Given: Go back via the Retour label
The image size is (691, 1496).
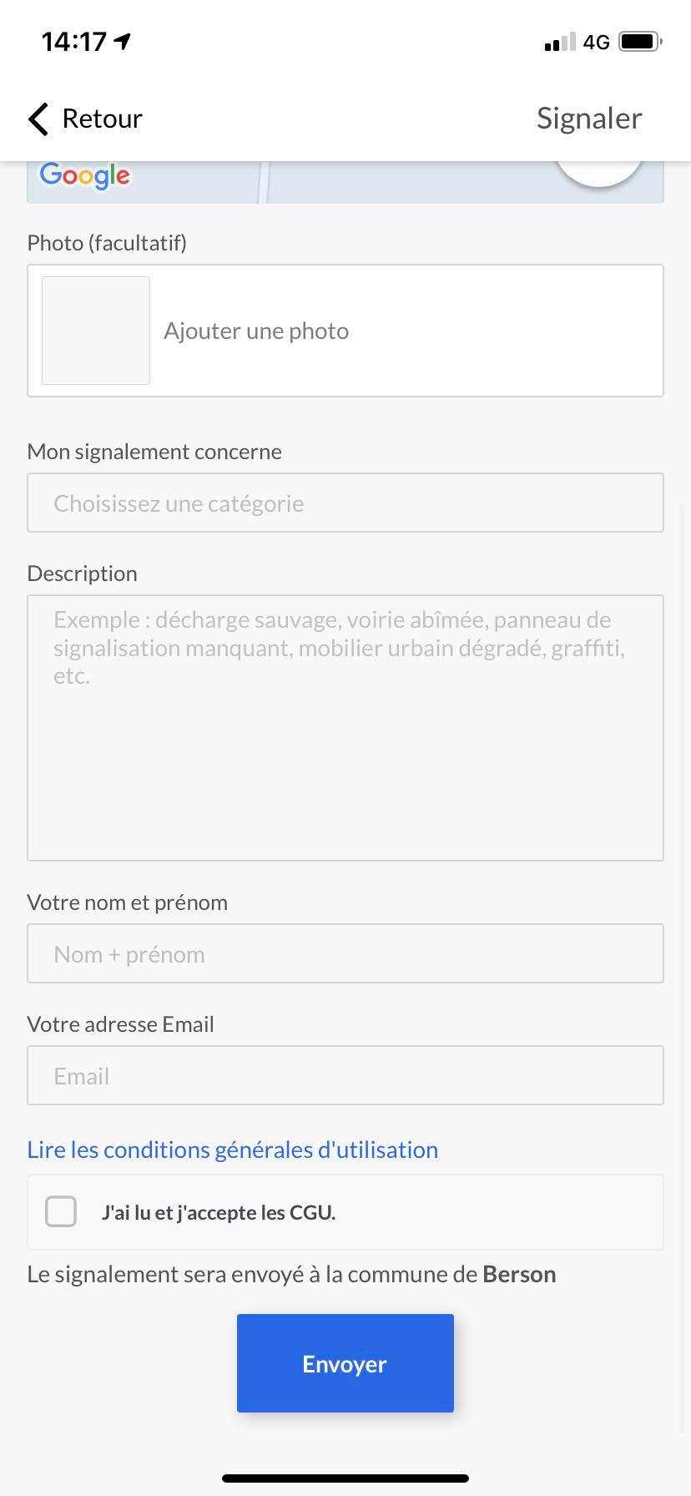Looking at the screenshot, I should [x=102, y=119].
